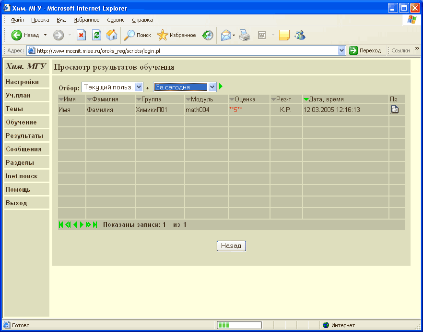Viewport: 423px width, 332px height.
Task: Open protocol preview icon in math004 row
Action: 394,110
